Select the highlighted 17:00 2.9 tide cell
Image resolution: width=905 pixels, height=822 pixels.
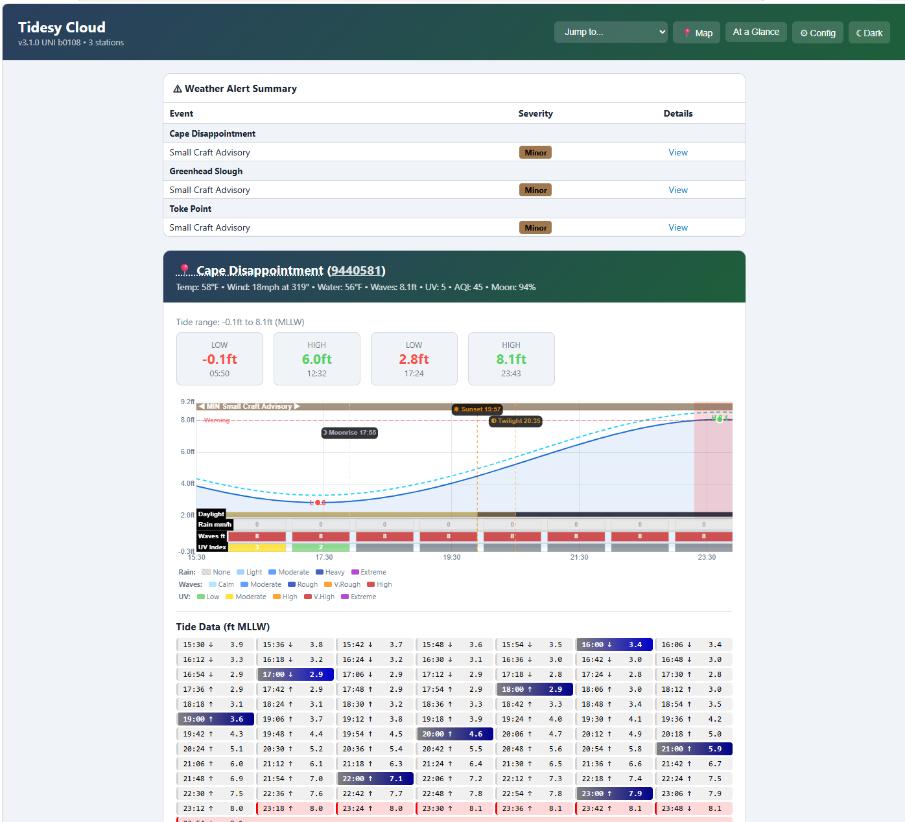pyautogui.click(x=295, y=674)
